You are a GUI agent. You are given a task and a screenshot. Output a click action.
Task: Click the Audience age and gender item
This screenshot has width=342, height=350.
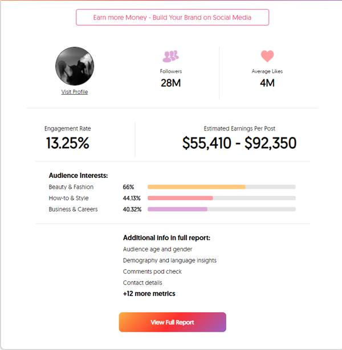click(157, 249)
